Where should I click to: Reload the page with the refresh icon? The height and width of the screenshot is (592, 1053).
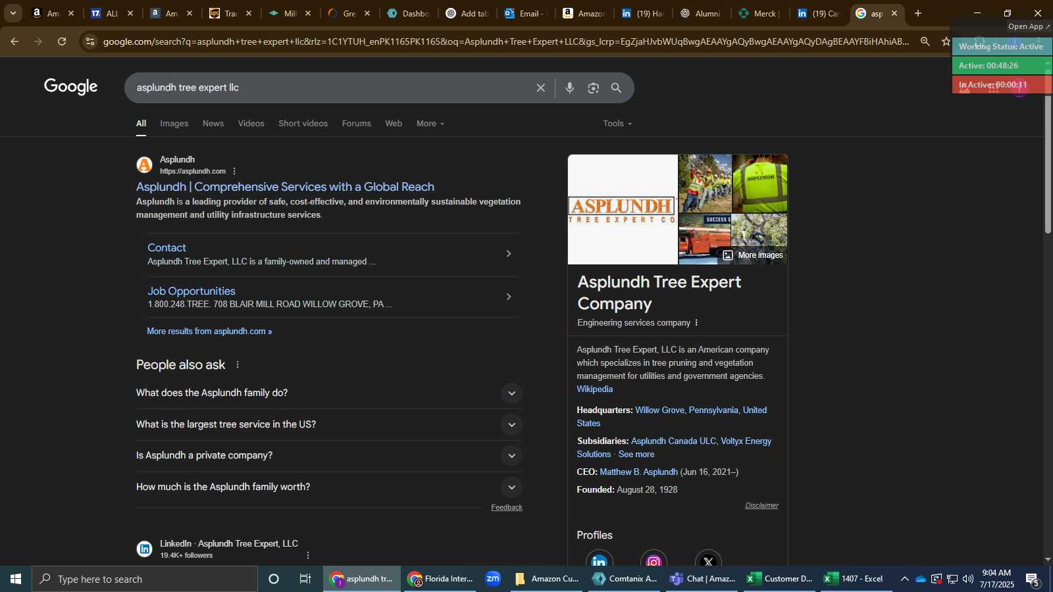[x=62, y=41]
